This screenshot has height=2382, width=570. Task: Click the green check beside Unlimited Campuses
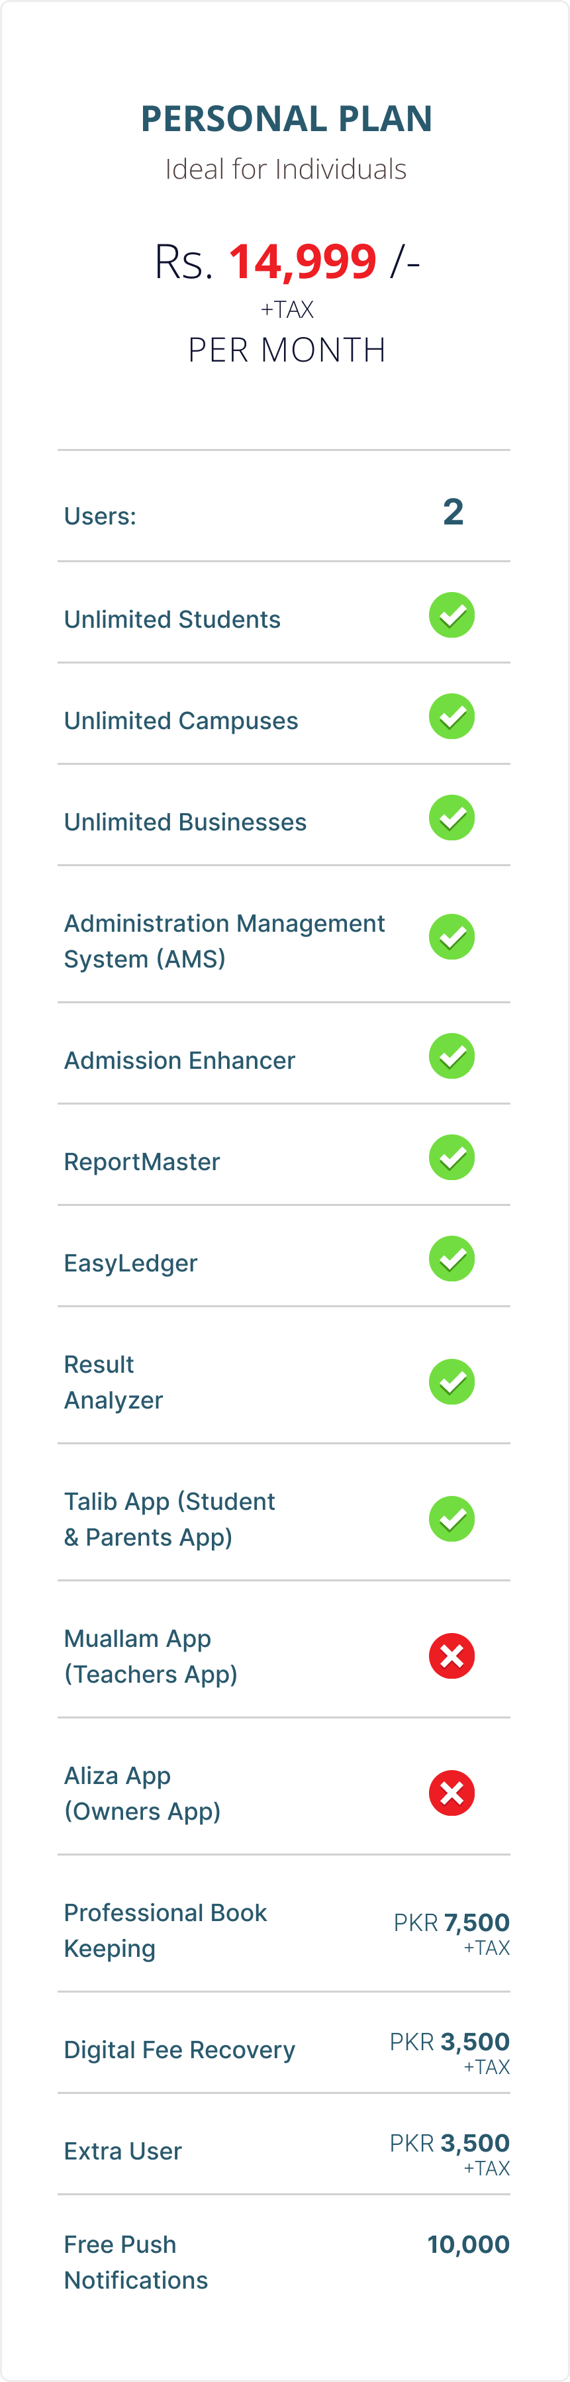(451, 717)
